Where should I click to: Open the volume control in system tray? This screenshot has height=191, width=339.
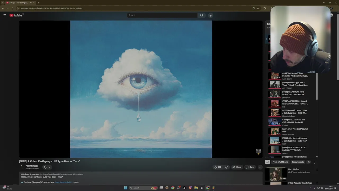tap(322, 188)
